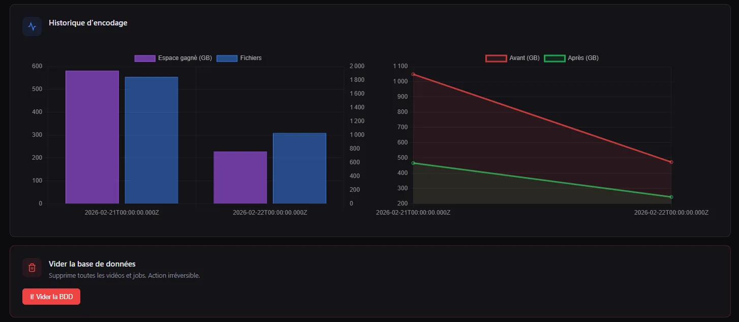The image size is (739, 322).
Task: Click the blue Fichiers bar for 2026-02-22
Action: coord(299,168)
